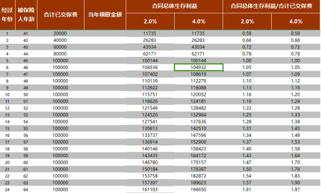This screenshot has height=193, width=321.
Task: Select the 2.0% value 121549
Action: (x=150, y=108)
